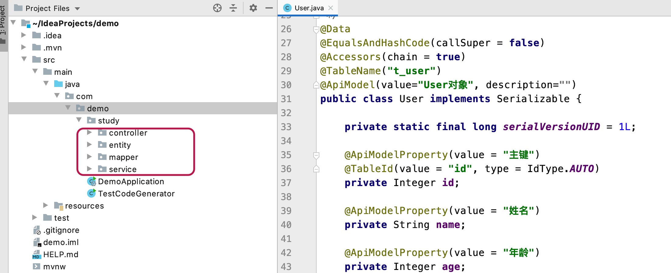Viewport: 671px width, 273px height.
Task: Select the DemoApplication class file
Action: (x=131, y=181)
